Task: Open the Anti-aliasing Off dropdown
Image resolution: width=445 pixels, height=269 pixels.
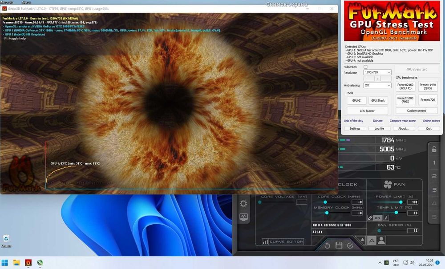Action: 377,85
